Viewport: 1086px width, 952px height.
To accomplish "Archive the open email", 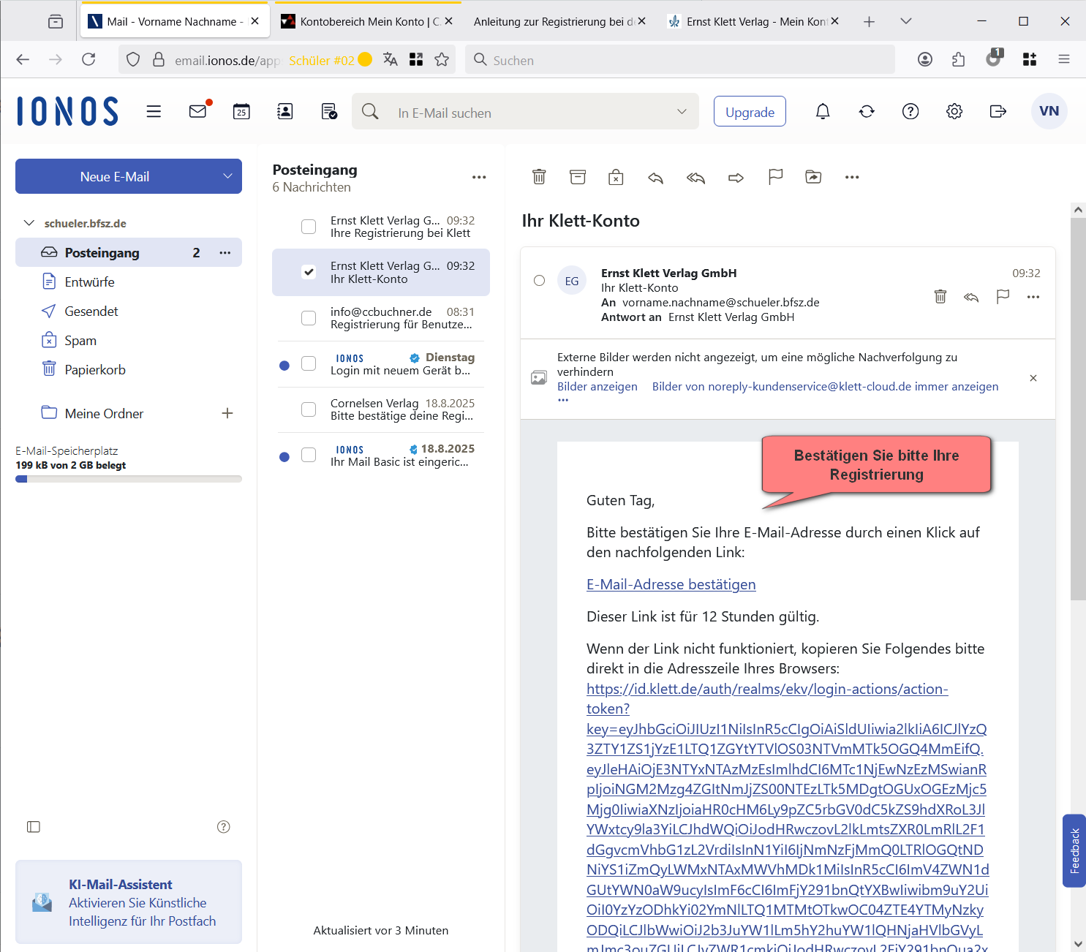I will pyautogui.click(x=578, y=177).
